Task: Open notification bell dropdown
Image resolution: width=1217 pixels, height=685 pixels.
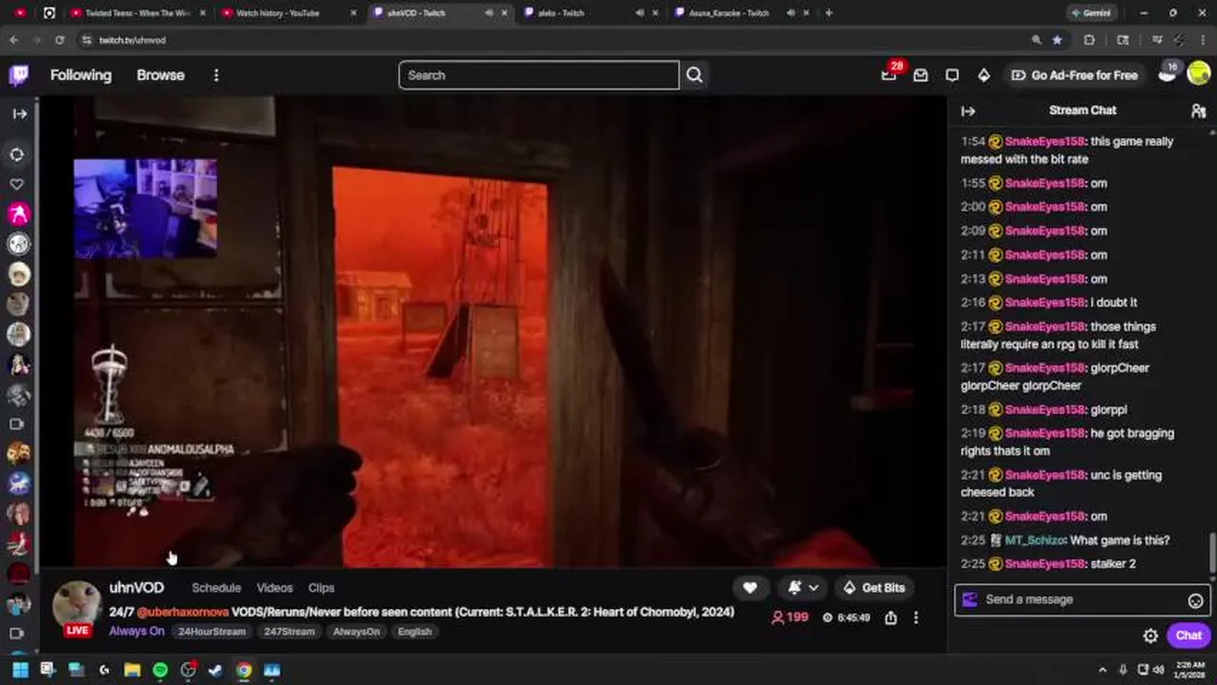Action: pyautogui.click(x=803, y=588)
